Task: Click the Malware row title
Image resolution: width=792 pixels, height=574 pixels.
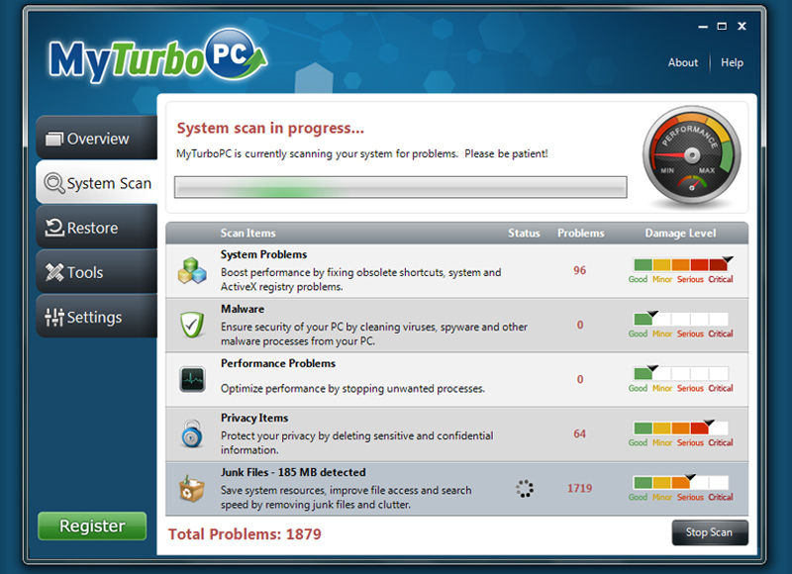Action: point(243,309)
